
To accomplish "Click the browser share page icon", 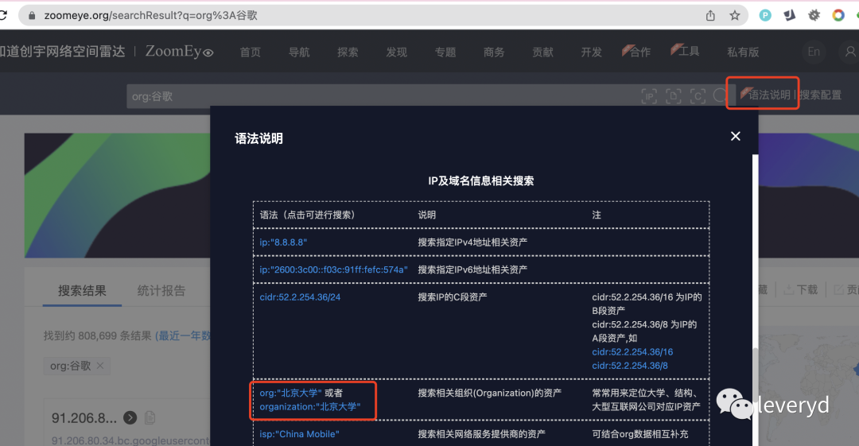I will [710, 15].
